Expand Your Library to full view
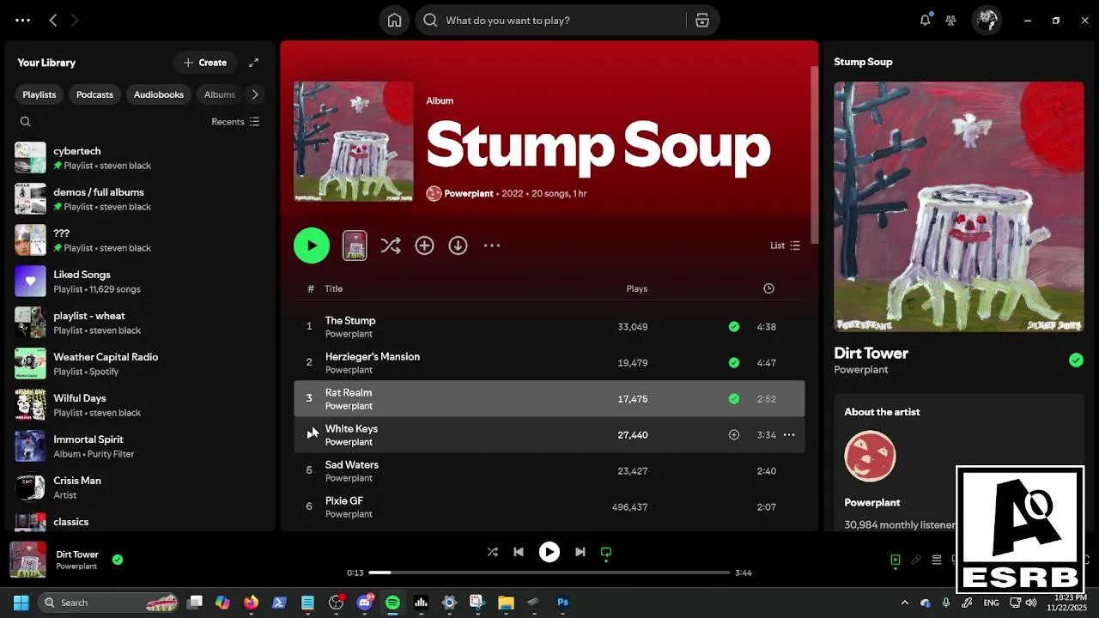 click(x=254, y=63)
